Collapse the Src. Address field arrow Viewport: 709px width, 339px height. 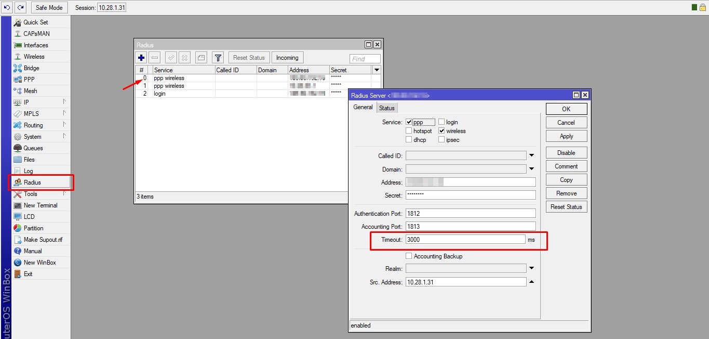point(532,282)
